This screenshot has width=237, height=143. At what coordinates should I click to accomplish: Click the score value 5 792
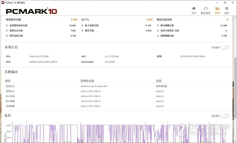point(224,36)
